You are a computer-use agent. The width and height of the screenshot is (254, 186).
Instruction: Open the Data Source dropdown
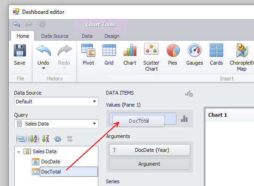(x=56, y=102)
